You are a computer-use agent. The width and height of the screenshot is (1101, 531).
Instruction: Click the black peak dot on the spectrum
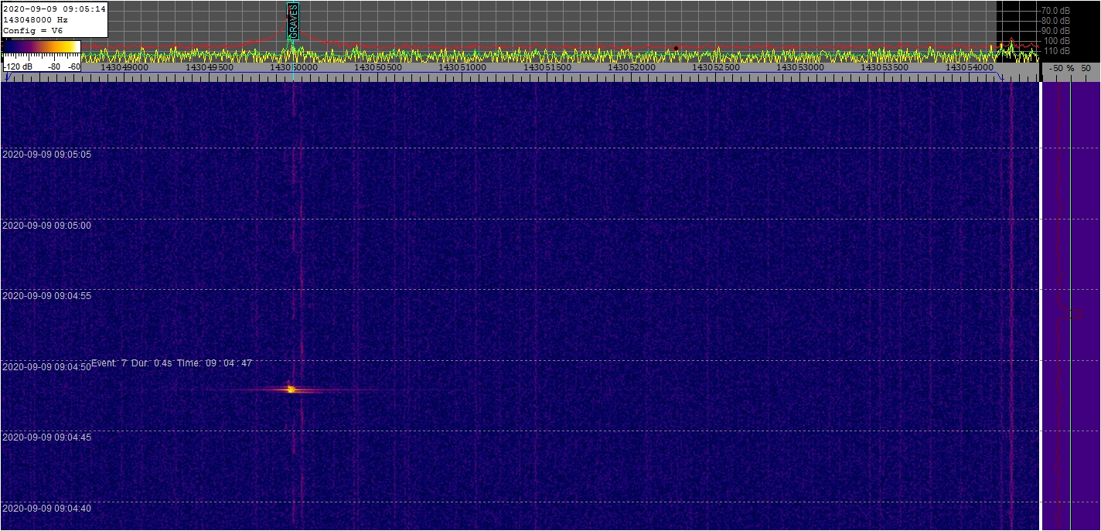coord(676,48)
